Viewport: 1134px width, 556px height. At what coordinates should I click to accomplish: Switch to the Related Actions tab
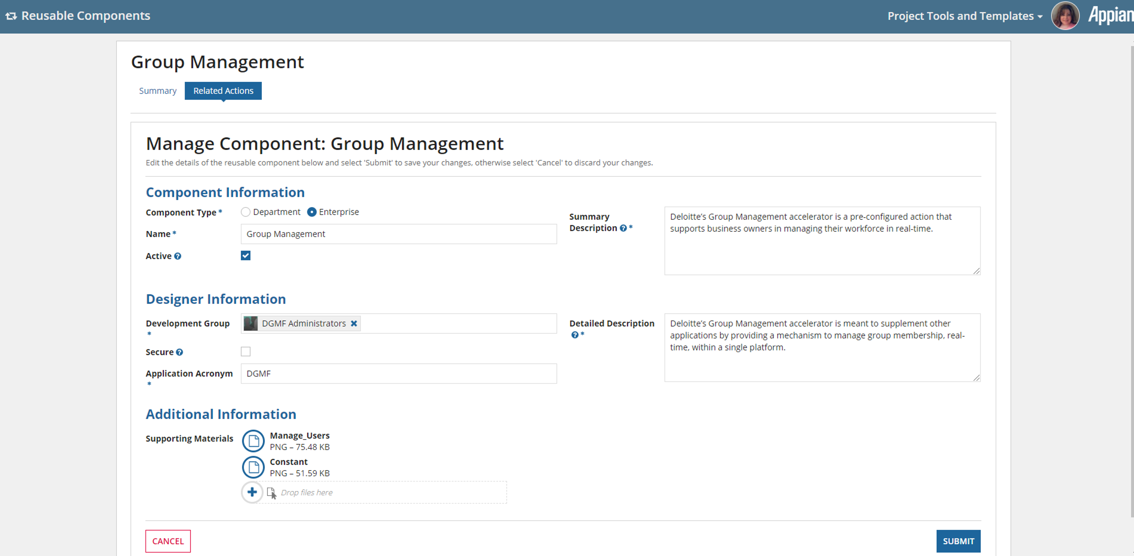[x=223, y=91]
